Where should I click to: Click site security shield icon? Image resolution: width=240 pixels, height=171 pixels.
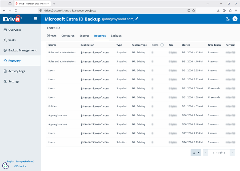tap(41, 11)
